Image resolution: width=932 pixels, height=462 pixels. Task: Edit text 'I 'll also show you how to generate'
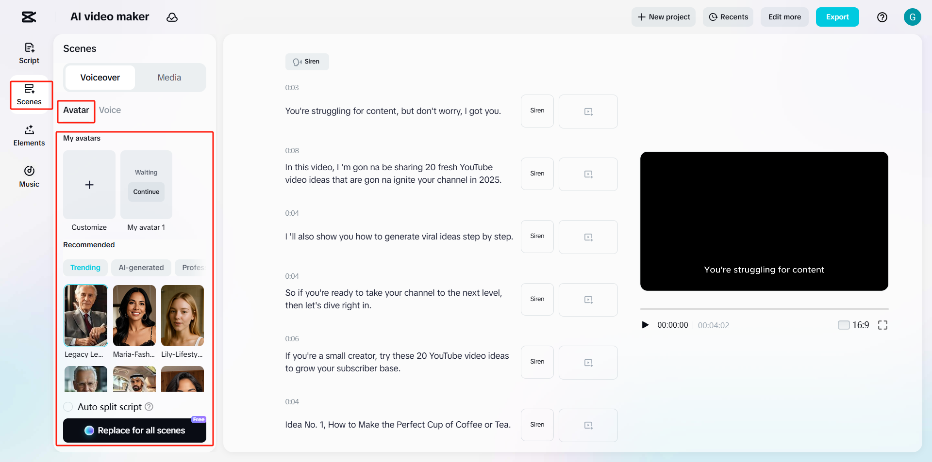coord(399,237)
